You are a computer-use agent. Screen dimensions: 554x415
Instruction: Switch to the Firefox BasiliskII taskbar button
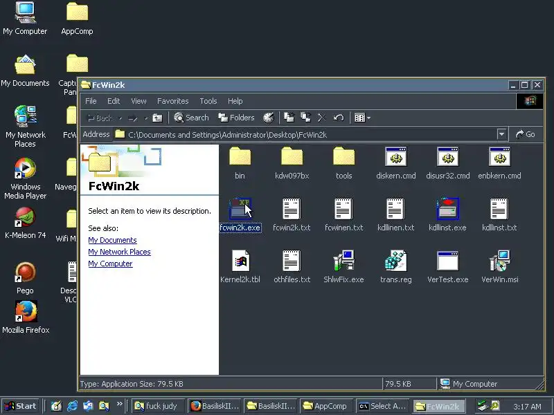pos(215,406)
